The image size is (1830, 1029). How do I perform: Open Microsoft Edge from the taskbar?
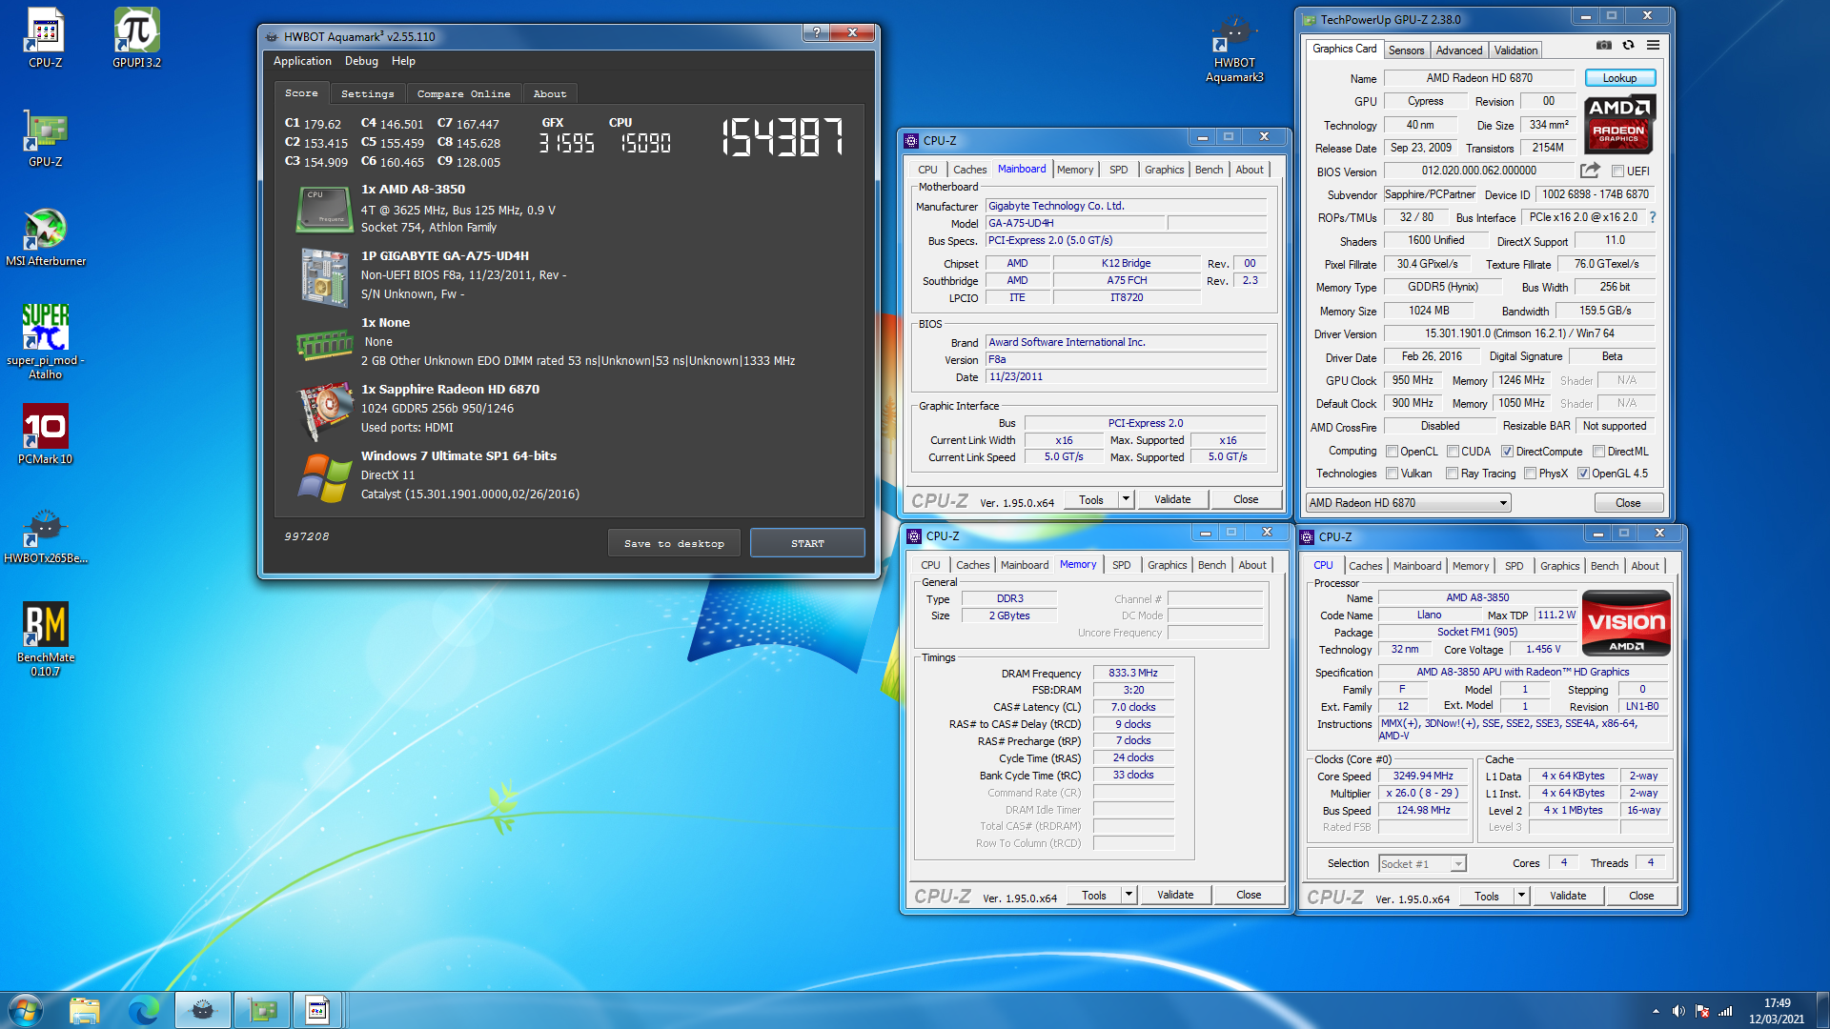[x=144, y=1010]
